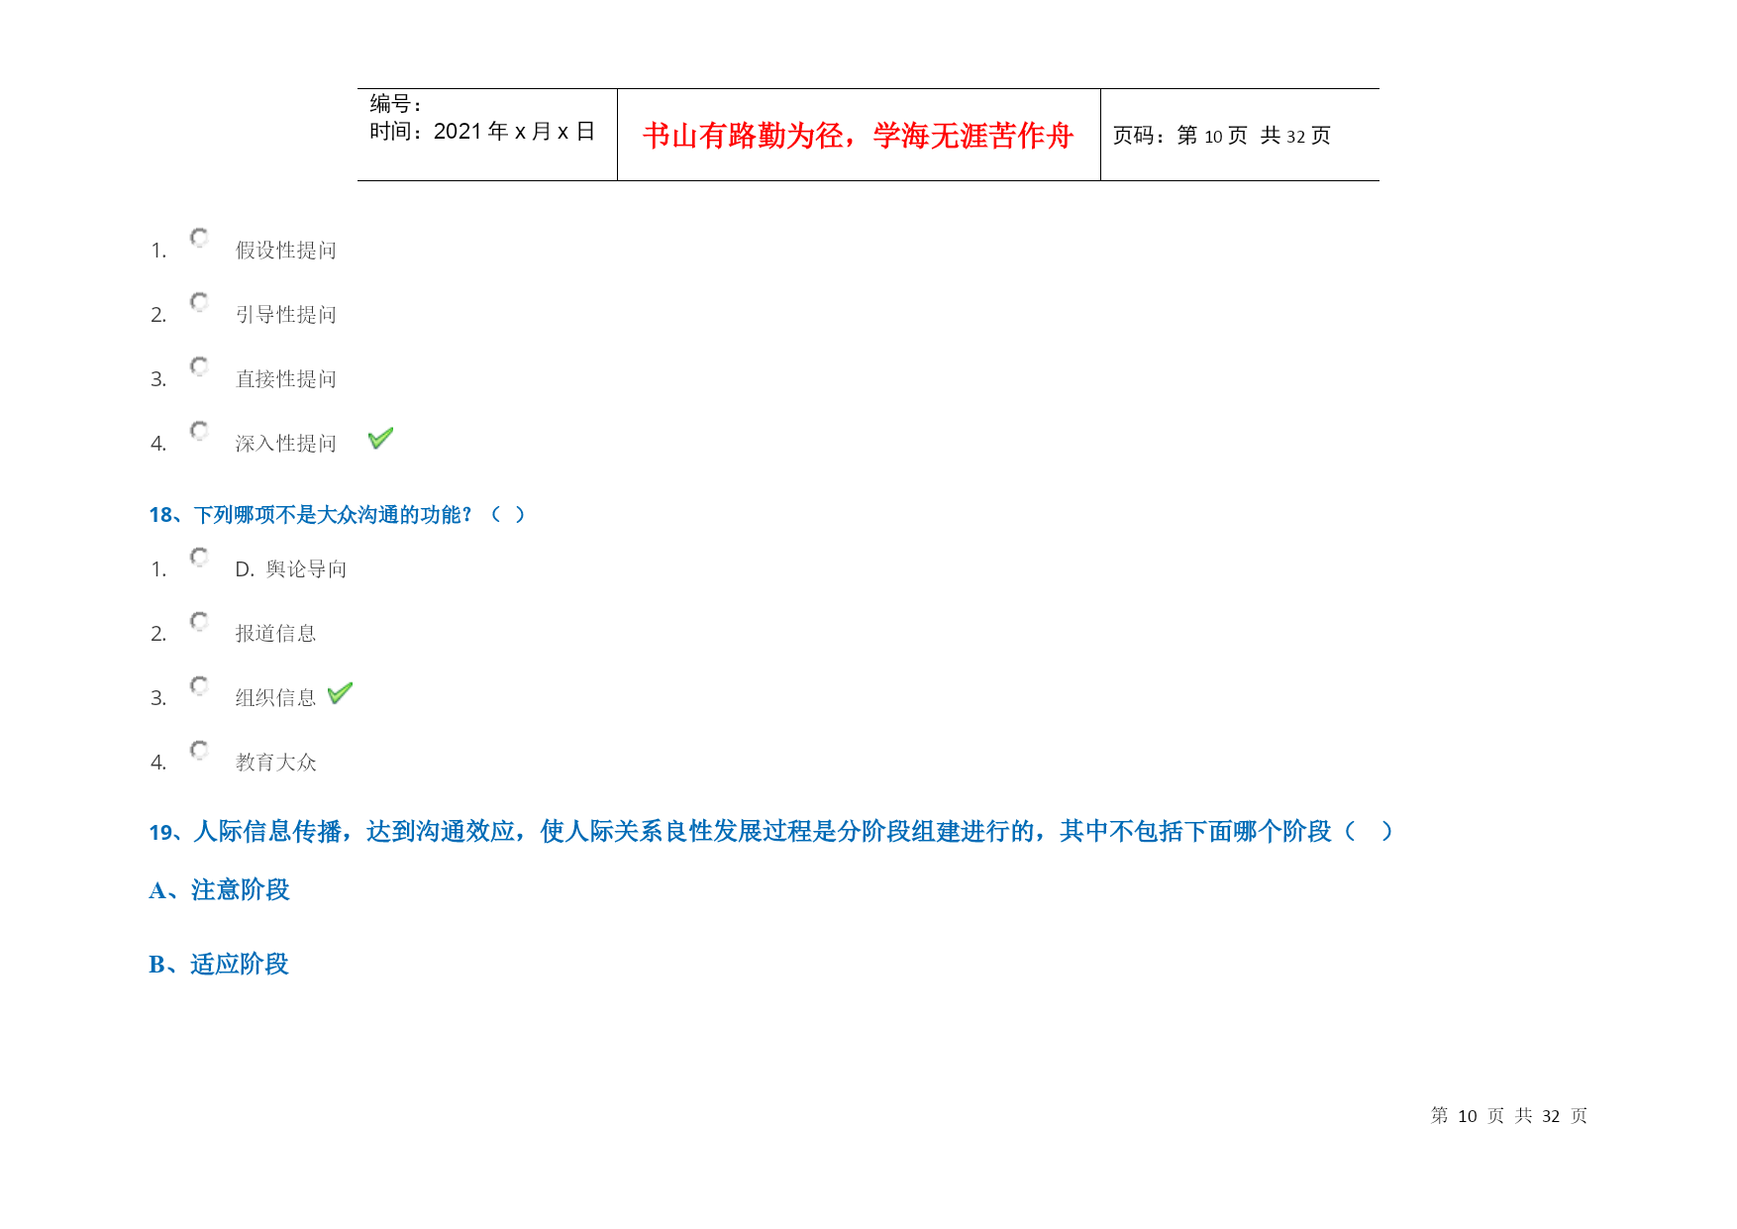Select radio button for 教育大众
Screen dimensions: 1737x1229
[x=199, y=750]
